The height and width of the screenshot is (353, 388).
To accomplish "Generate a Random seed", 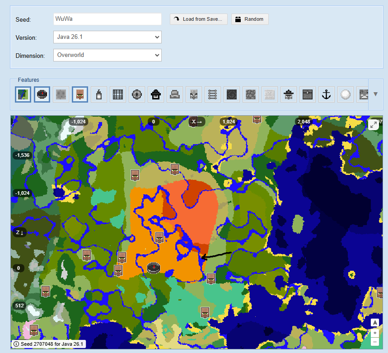I will (x=250, y=19).
